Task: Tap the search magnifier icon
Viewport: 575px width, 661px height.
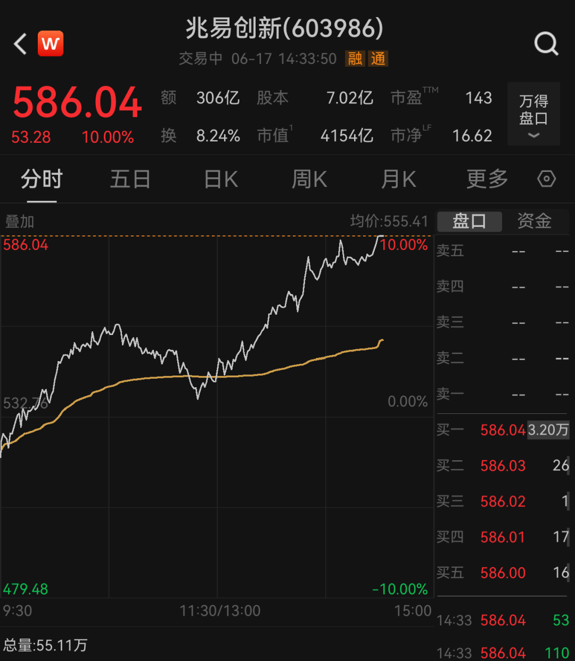Action: coord(546,44)
